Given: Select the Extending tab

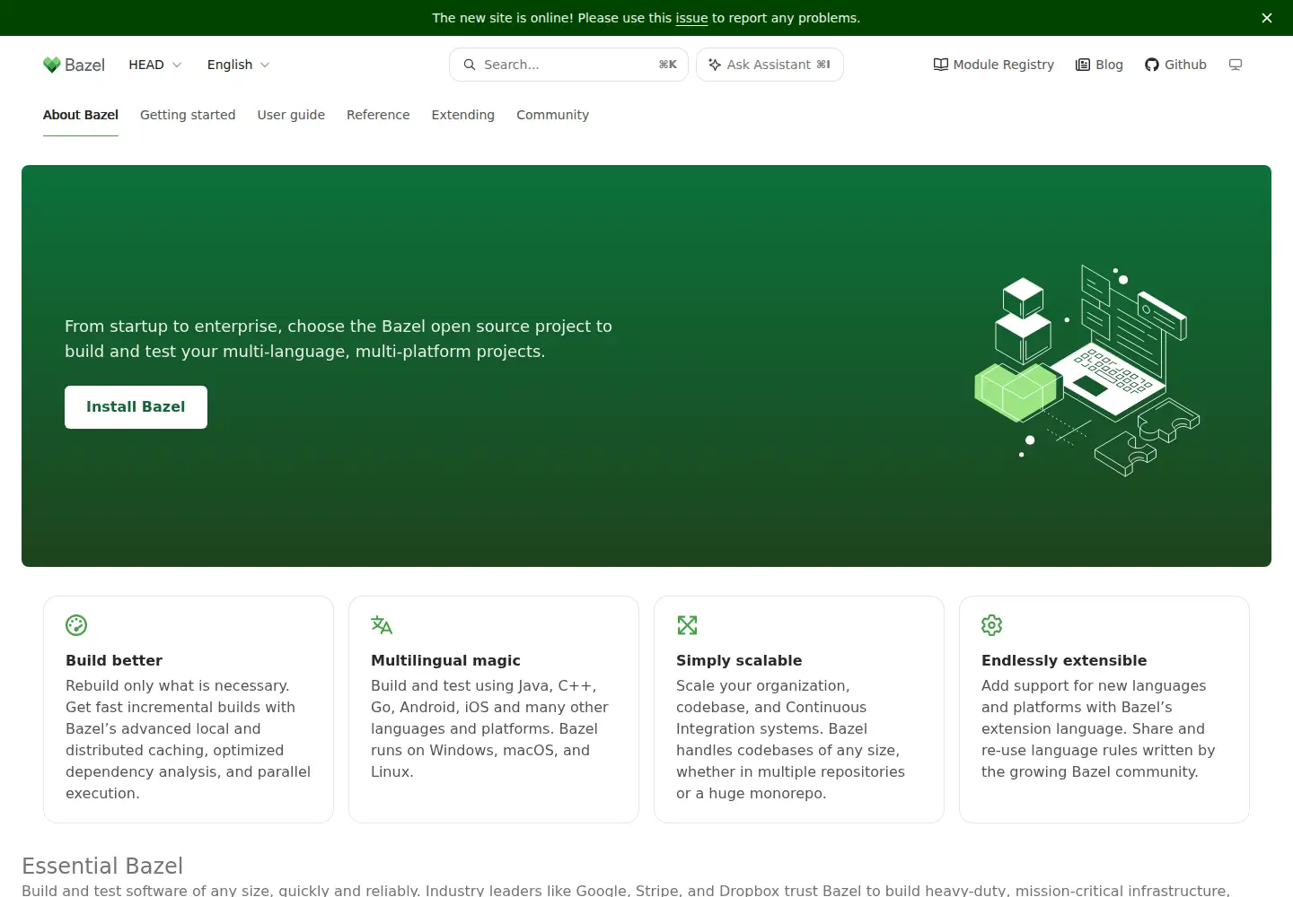Looking at the screenshot, I should pos(462,115).
